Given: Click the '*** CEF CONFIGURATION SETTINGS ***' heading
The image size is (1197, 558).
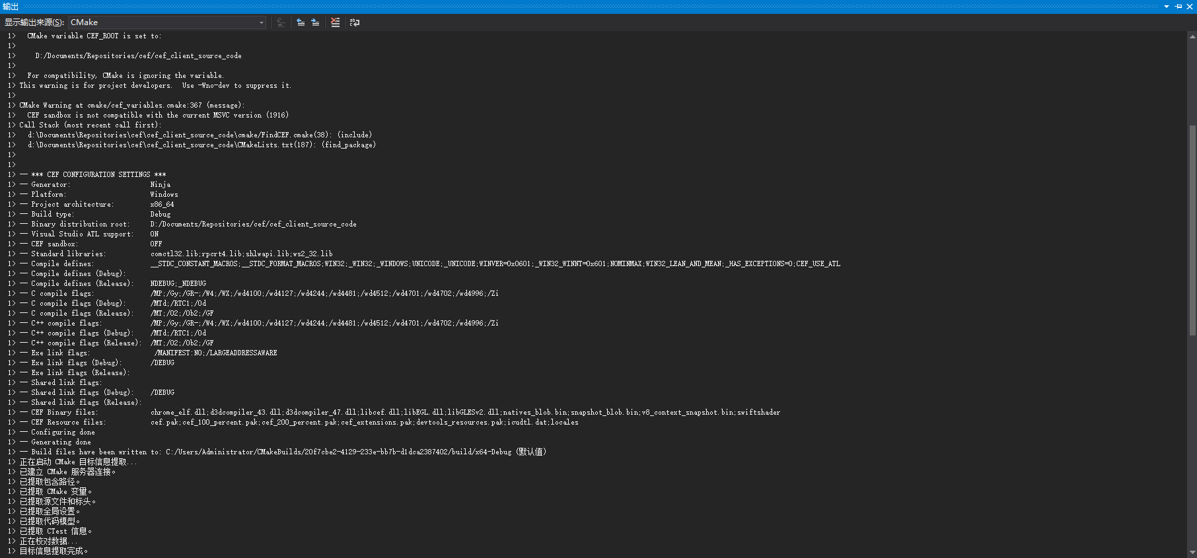Looking at the screenshot, I should (93, 175).
